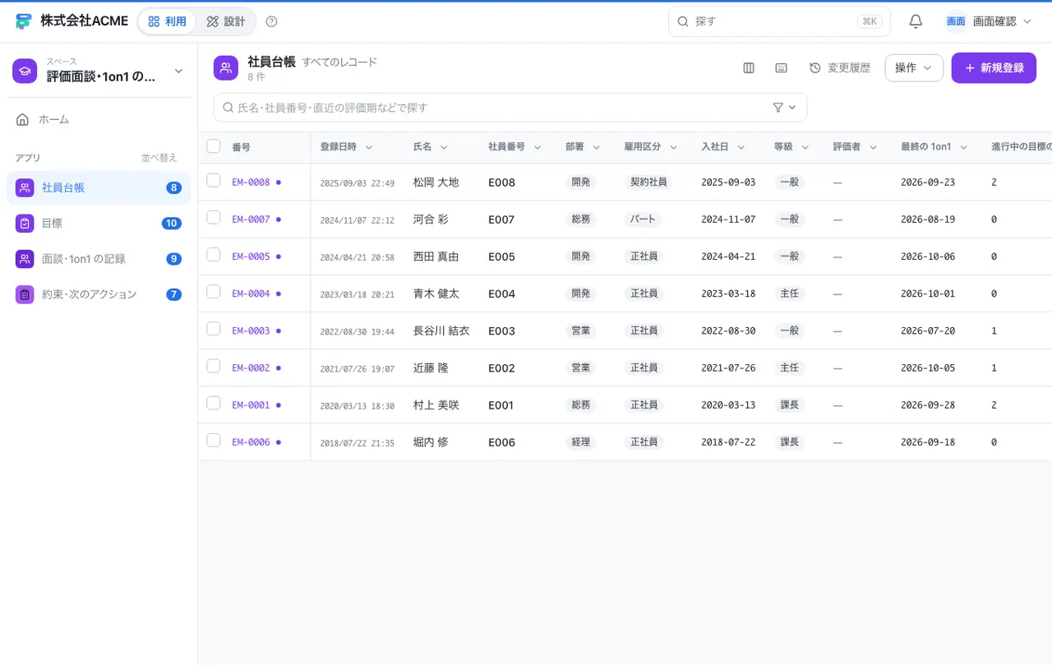Click the 契約社員 employment tag
The image size is (1052, 665).
pos(648,182)
